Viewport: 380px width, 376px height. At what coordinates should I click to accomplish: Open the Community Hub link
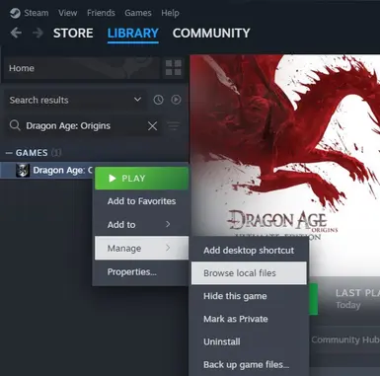tap(345, 339)
